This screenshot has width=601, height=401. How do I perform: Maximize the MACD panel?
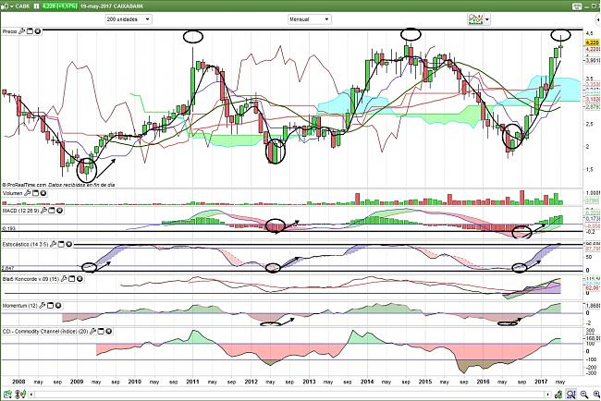52,211
